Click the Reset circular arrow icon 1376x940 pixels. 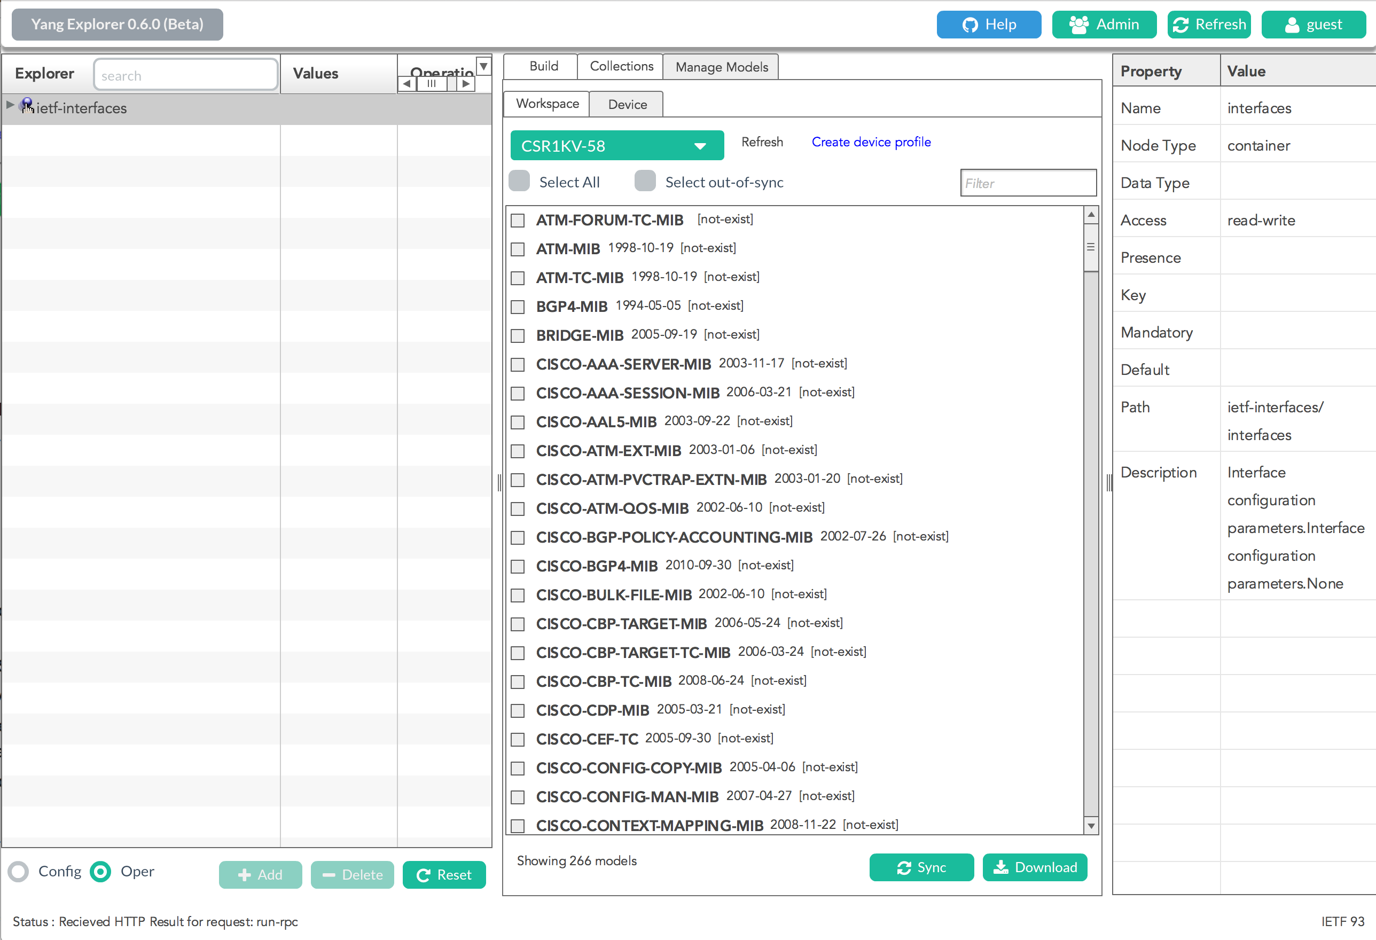pos(424,875)
